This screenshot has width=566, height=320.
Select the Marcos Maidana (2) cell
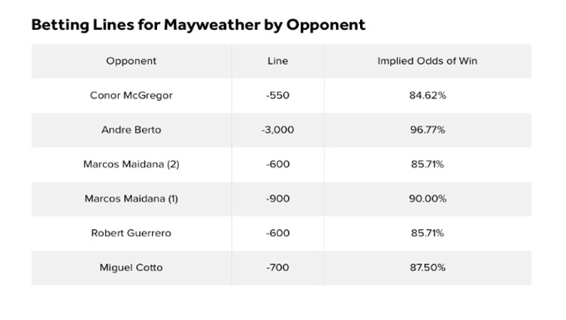tap(132, 165)
